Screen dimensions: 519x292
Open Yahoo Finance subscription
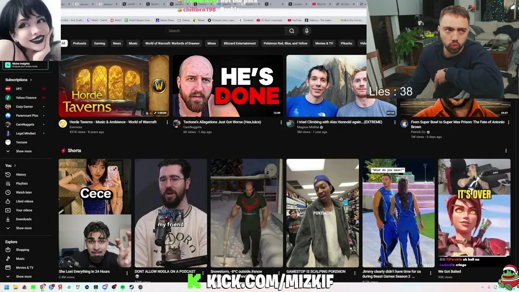(x=26, y=98)
